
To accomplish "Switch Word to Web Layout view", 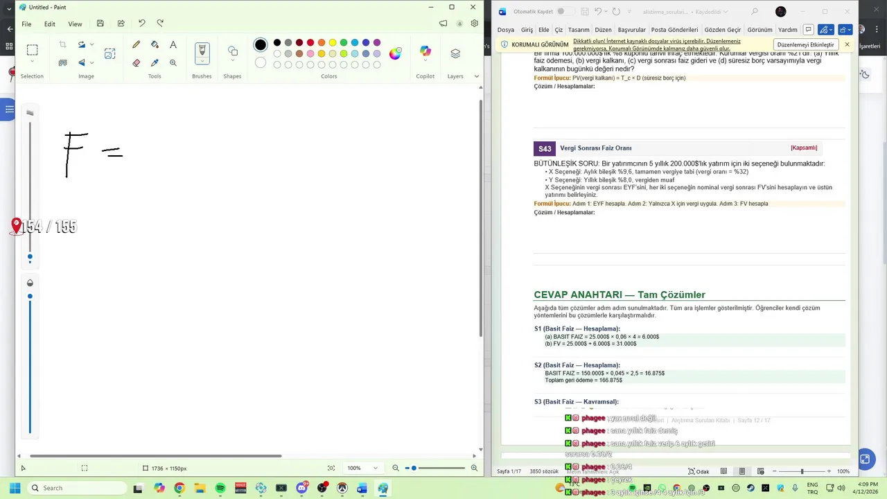I will point(760,471).
